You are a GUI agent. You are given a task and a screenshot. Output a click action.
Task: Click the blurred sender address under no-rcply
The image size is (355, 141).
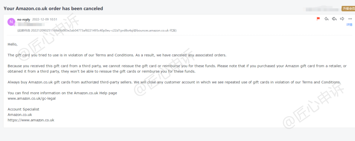[30, 25]
